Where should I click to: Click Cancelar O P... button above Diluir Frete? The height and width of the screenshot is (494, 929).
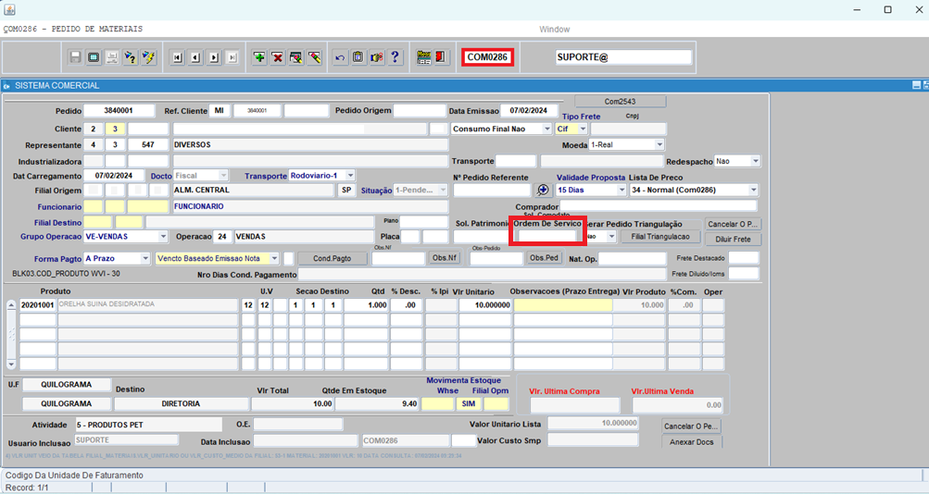click(x=733, y=224)
